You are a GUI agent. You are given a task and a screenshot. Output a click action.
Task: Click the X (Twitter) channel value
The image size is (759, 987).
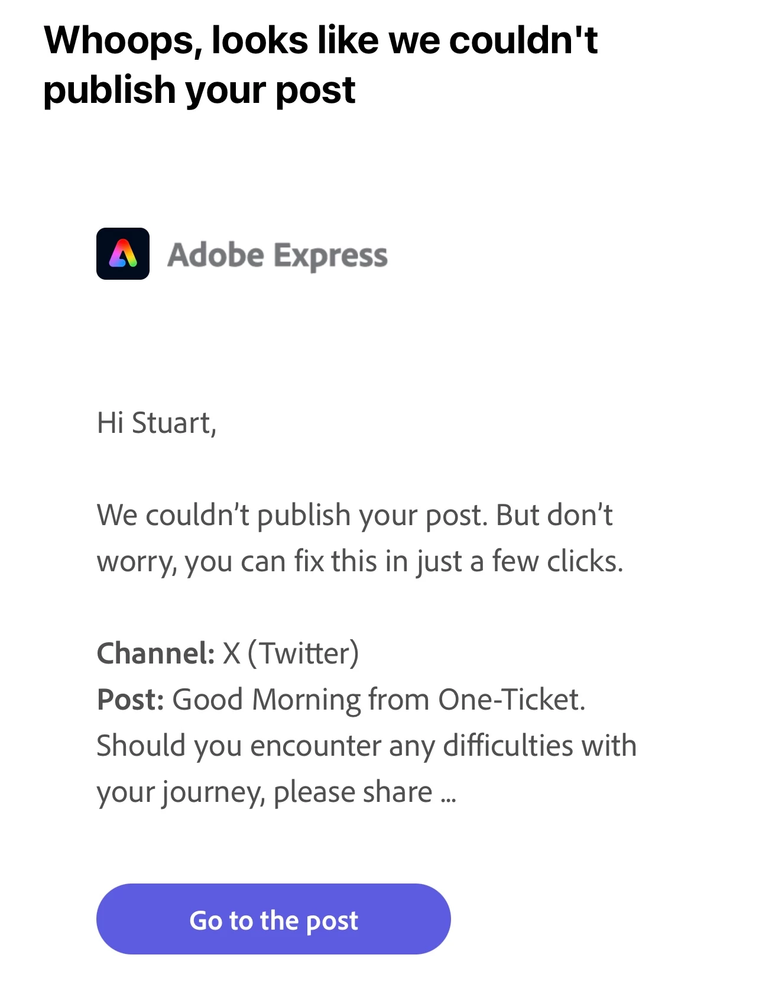click(290, 653)
